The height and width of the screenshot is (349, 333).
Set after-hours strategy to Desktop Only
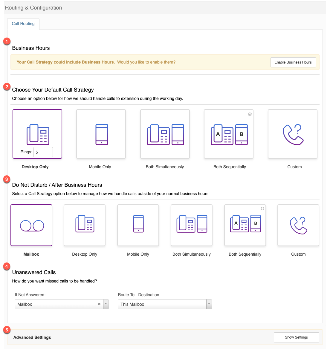click(x=85, y=225)
